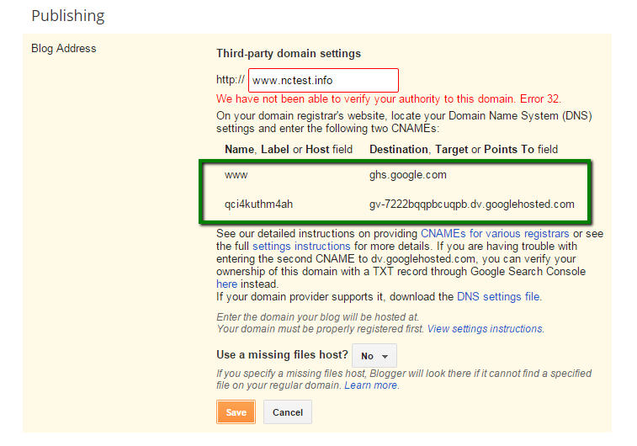The image size is (637, 446).
Task: Click the Third-party domain settings heading
Action: point(289,53)
